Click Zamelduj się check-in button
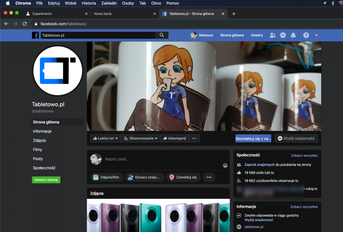This screenshot has height=232, width=343. tap(184, 177)
